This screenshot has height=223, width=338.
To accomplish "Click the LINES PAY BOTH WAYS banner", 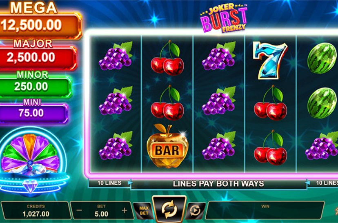I will click(x=218, y=183).
